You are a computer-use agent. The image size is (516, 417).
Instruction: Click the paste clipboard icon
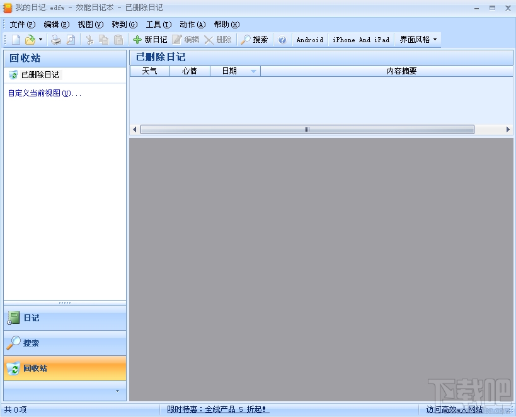pyautogui.click(x=118, y=40)
